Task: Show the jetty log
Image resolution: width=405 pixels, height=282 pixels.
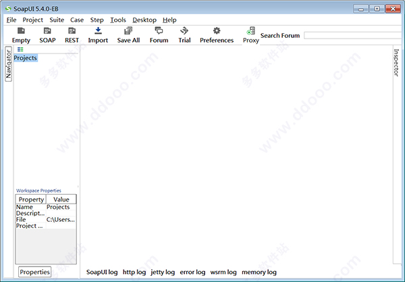Action: coord(163,272)
